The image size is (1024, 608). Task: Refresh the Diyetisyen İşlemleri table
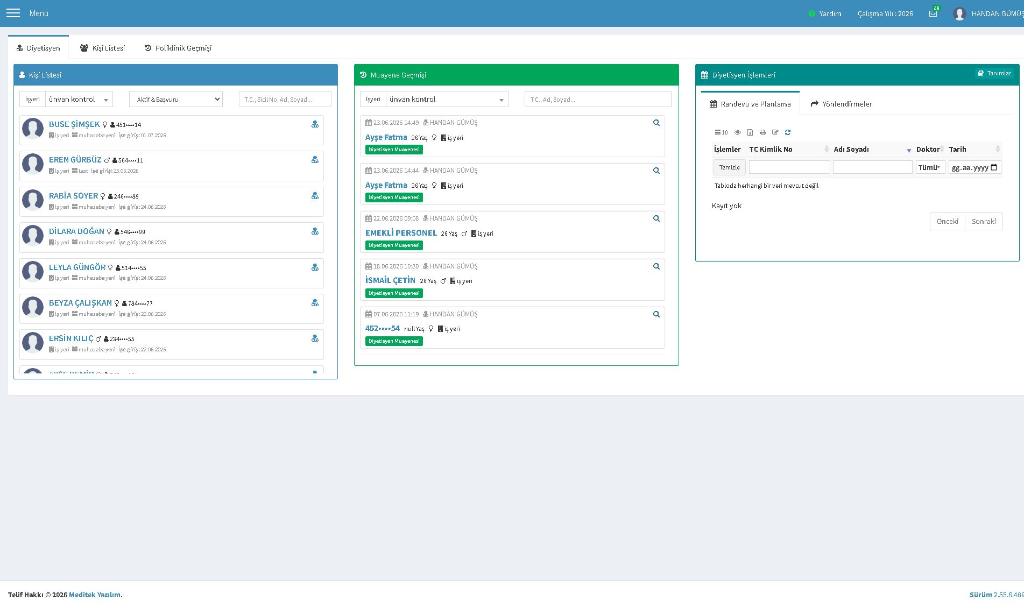[788, 132]
